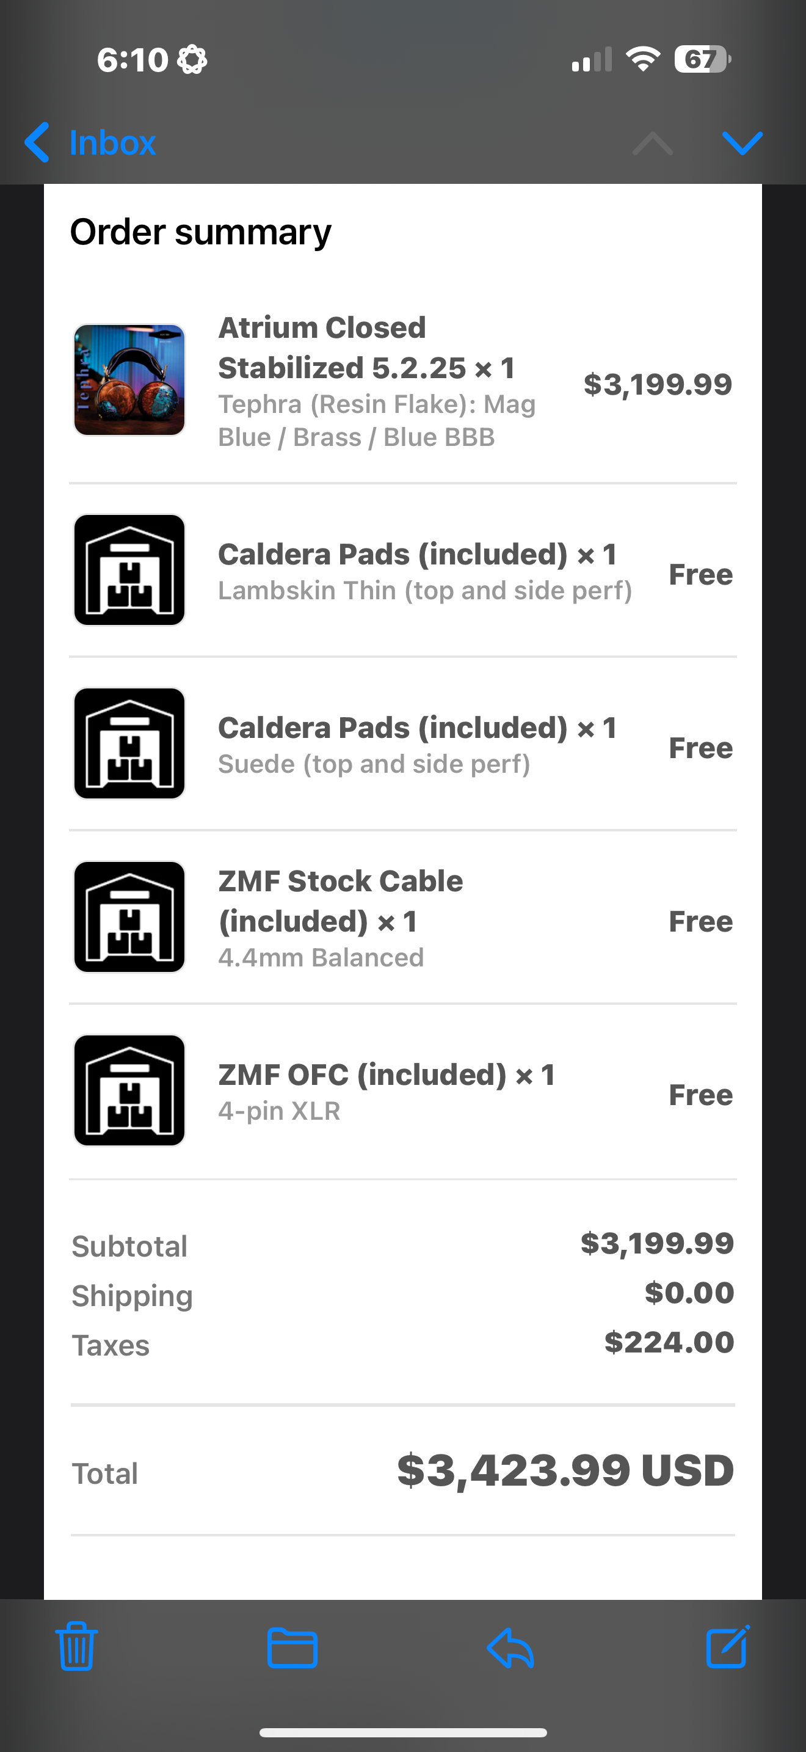The image size is (806, 1752).
Task: Open the Atrium Closed headphone thumbnail
Action: tap(129, 379)
